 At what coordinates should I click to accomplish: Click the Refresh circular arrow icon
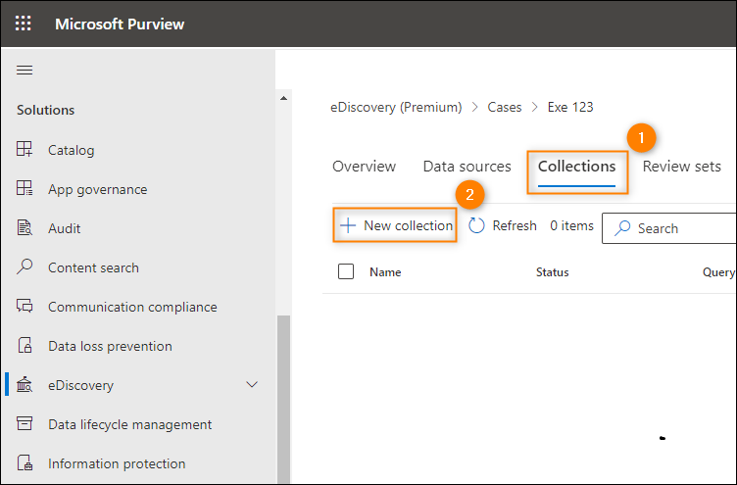(476, 225)
